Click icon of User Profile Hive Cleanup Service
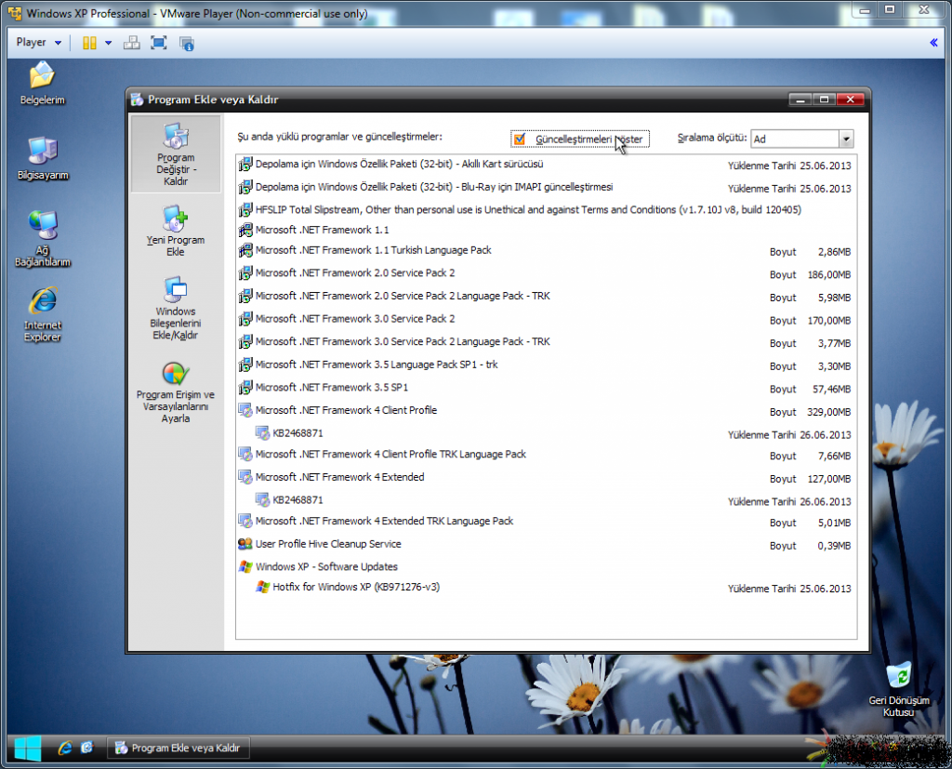This screenshot has width=952, height=769. coord(245,544)
